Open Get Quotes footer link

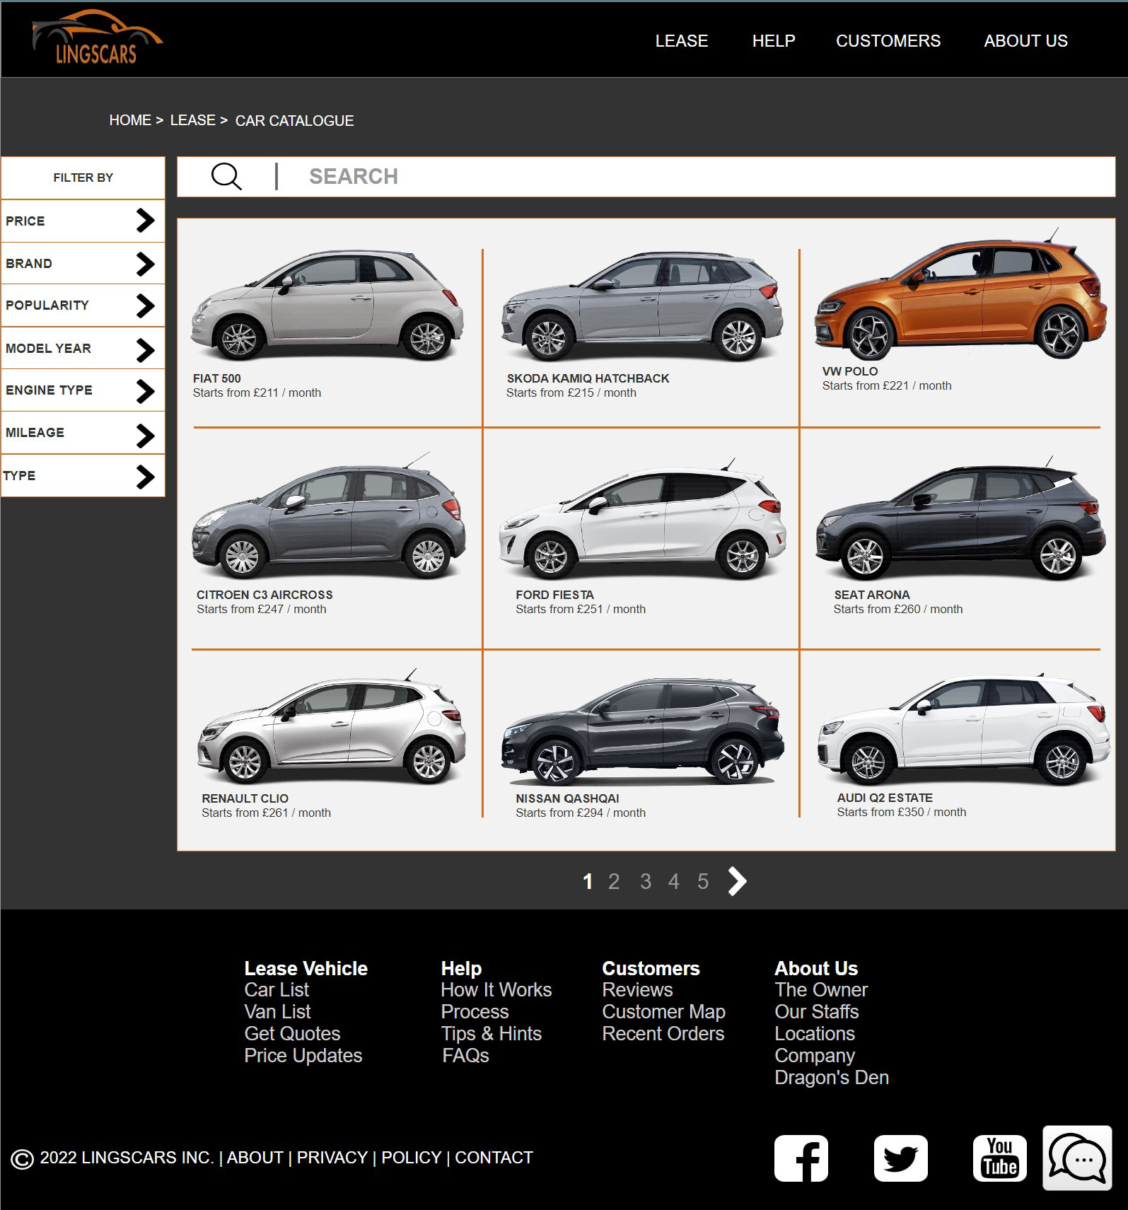[292, 1034]
